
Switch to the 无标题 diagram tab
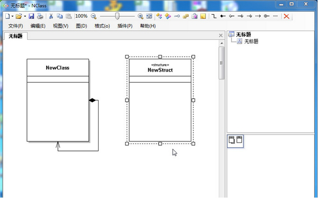(x=15, y=36)
